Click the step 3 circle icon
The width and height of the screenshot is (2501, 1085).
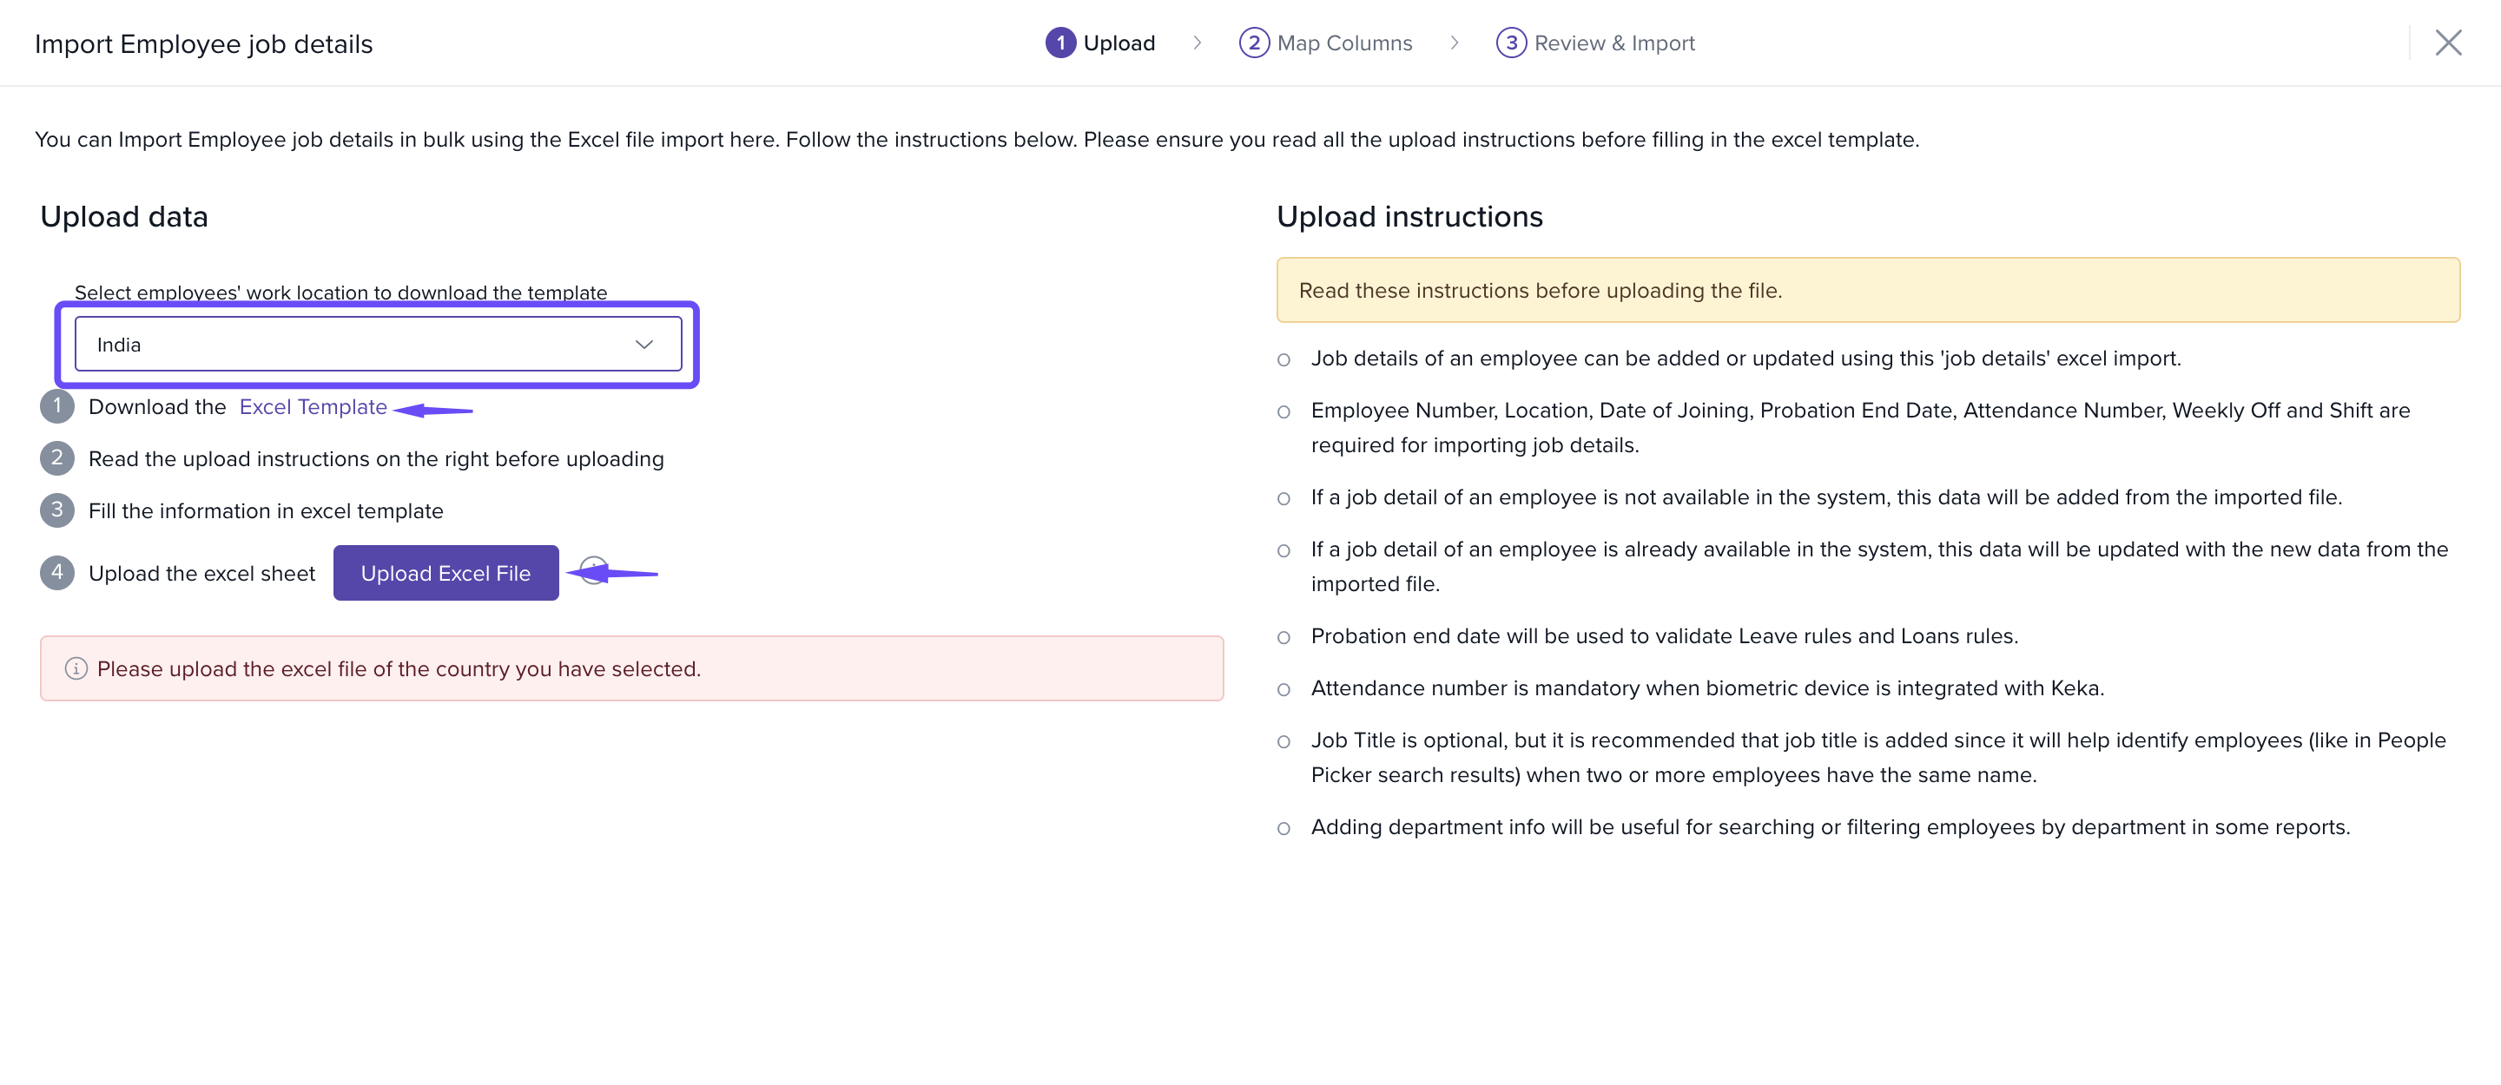(1511, 43)
